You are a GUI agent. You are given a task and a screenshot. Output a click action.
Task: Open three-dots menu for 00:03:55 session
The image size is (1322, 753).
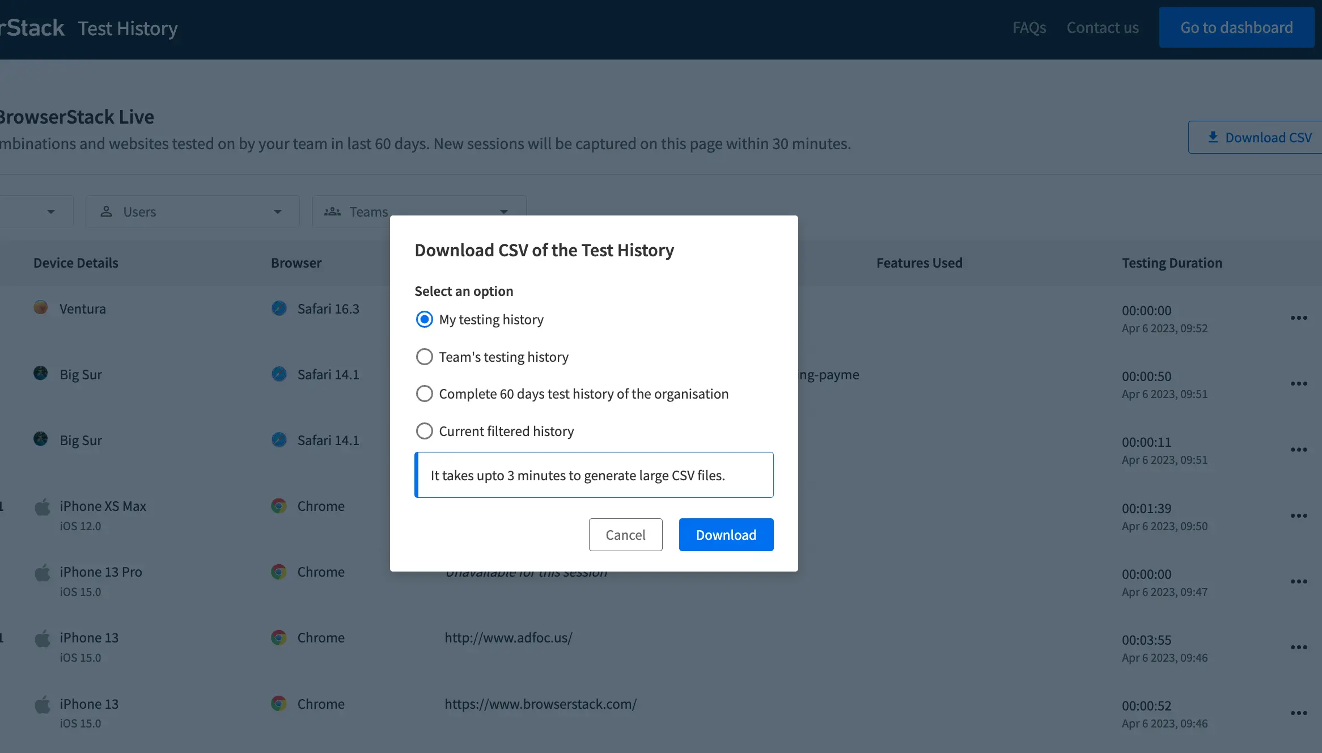point(1299,648)
